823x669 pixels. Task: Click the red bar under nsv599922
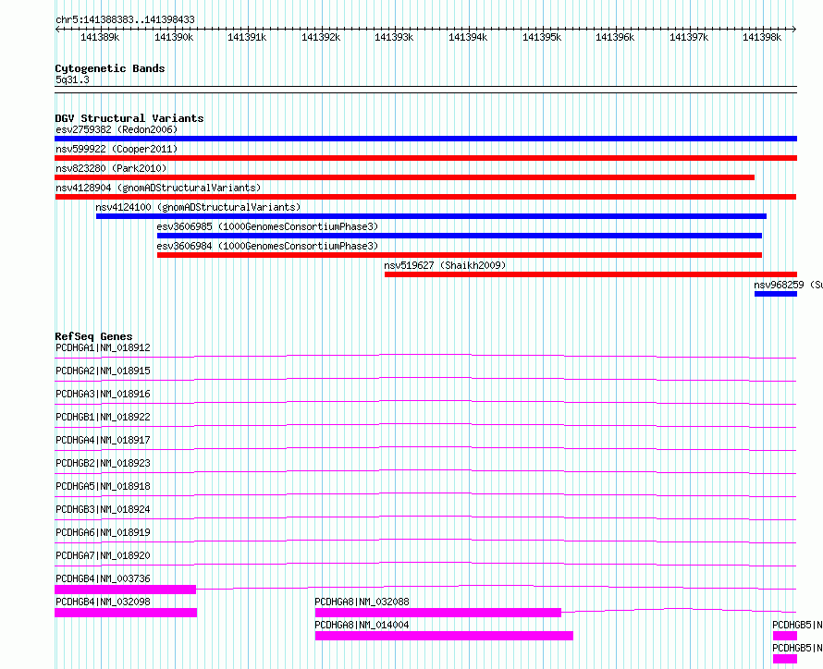point(425,158)
